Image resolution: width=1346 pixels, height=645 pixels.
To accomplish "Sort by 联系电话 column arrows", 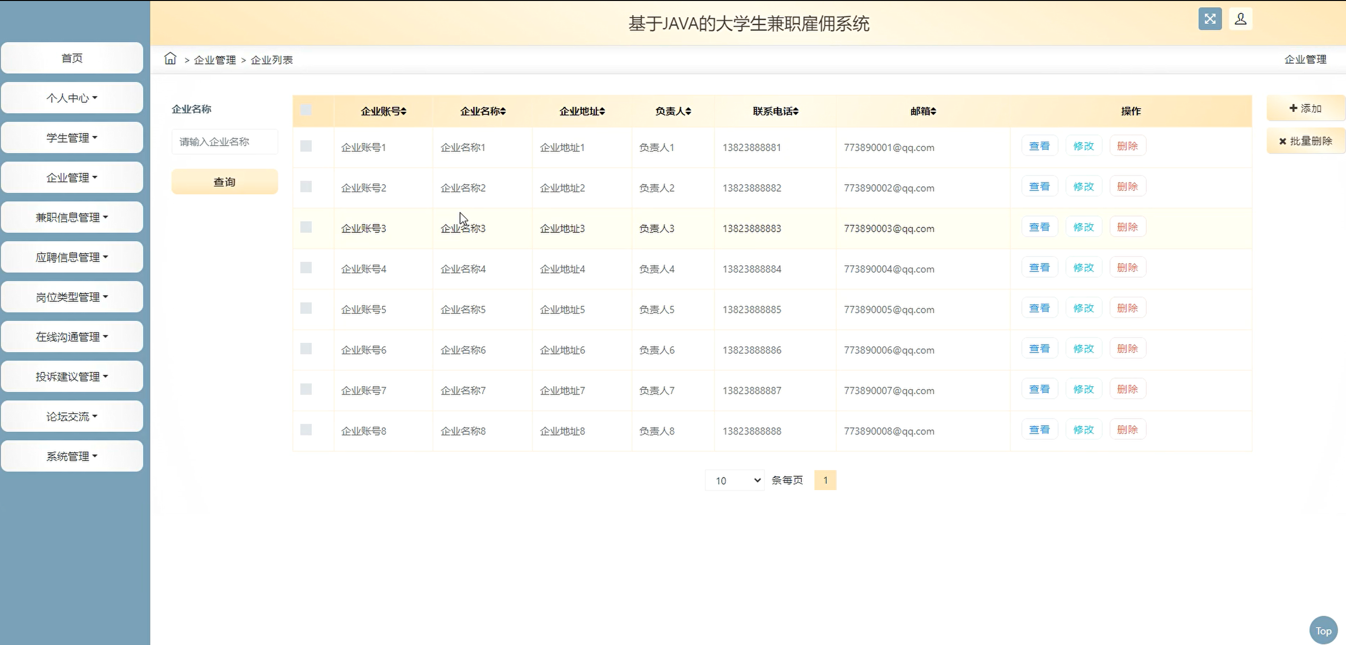I will 795,111.
